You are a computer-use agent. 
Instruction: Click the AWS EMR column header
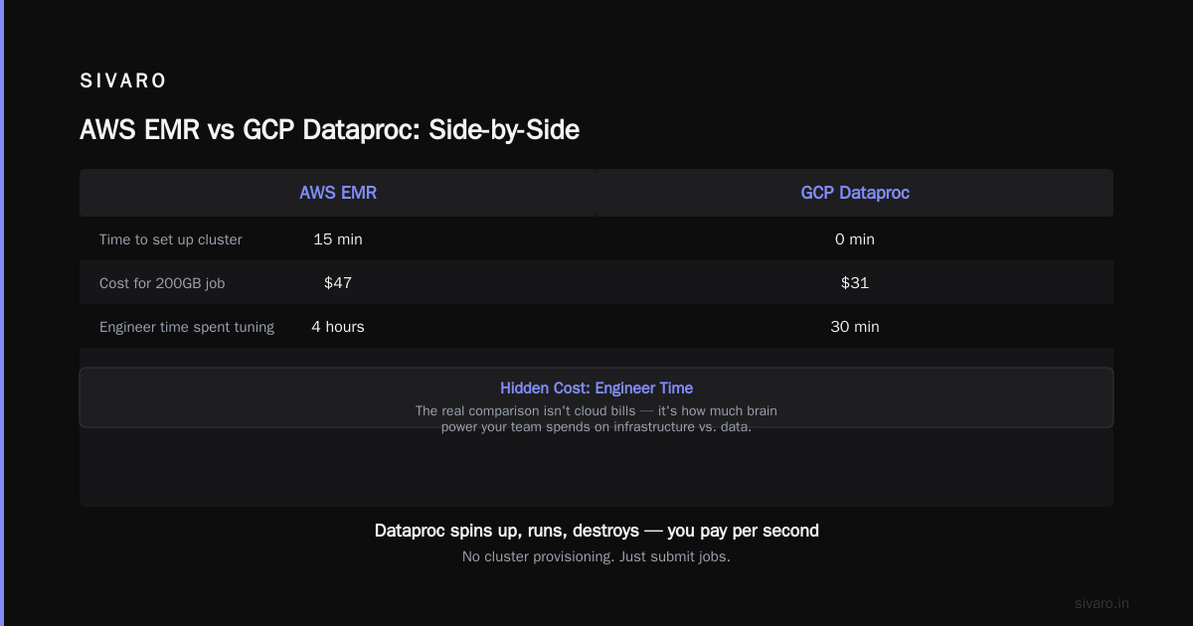click(338, 193)
